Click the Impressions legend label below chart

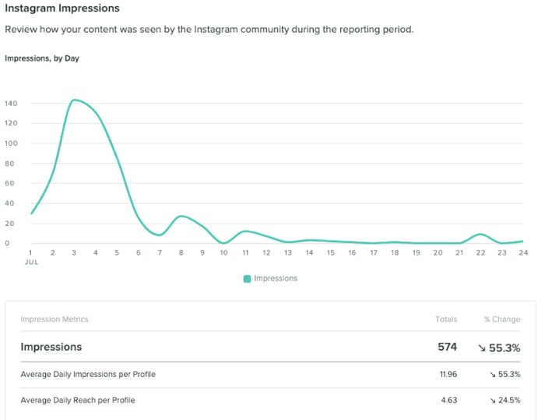click(x=276, y=278)
